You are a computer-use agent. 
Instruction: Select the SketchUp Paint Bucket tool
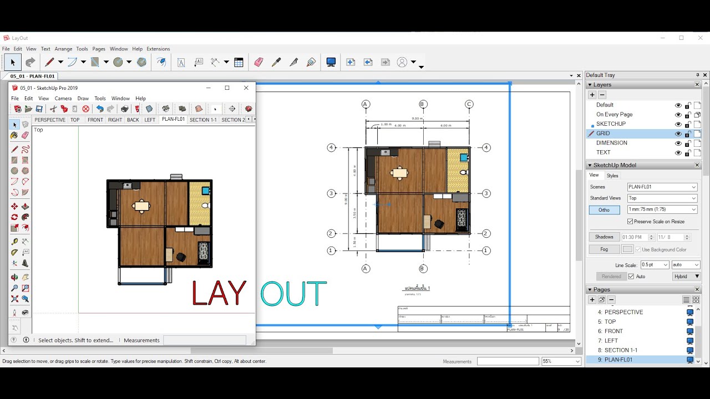pyautogui.click(x=14, y=135)
